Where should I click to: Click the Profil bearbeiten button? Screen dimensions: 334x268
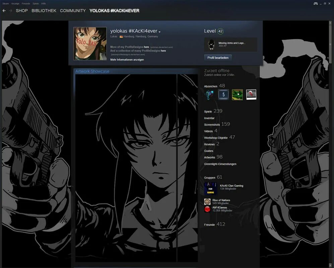click(x=218, y=58)
